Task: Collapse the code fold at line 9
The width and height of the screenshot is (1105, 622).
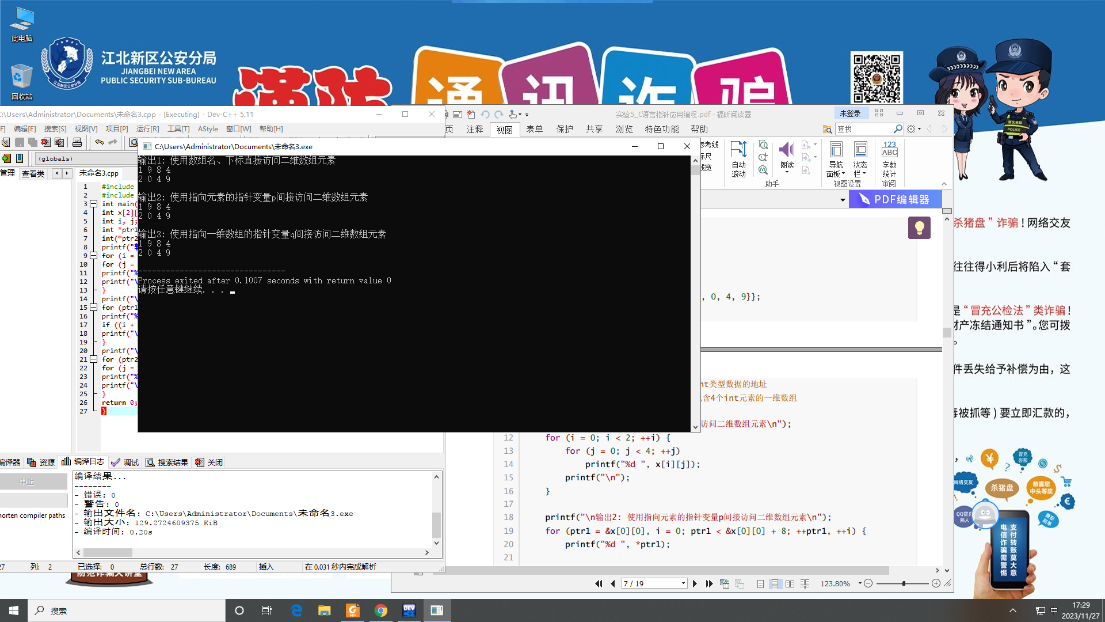Action: (93, 256)
